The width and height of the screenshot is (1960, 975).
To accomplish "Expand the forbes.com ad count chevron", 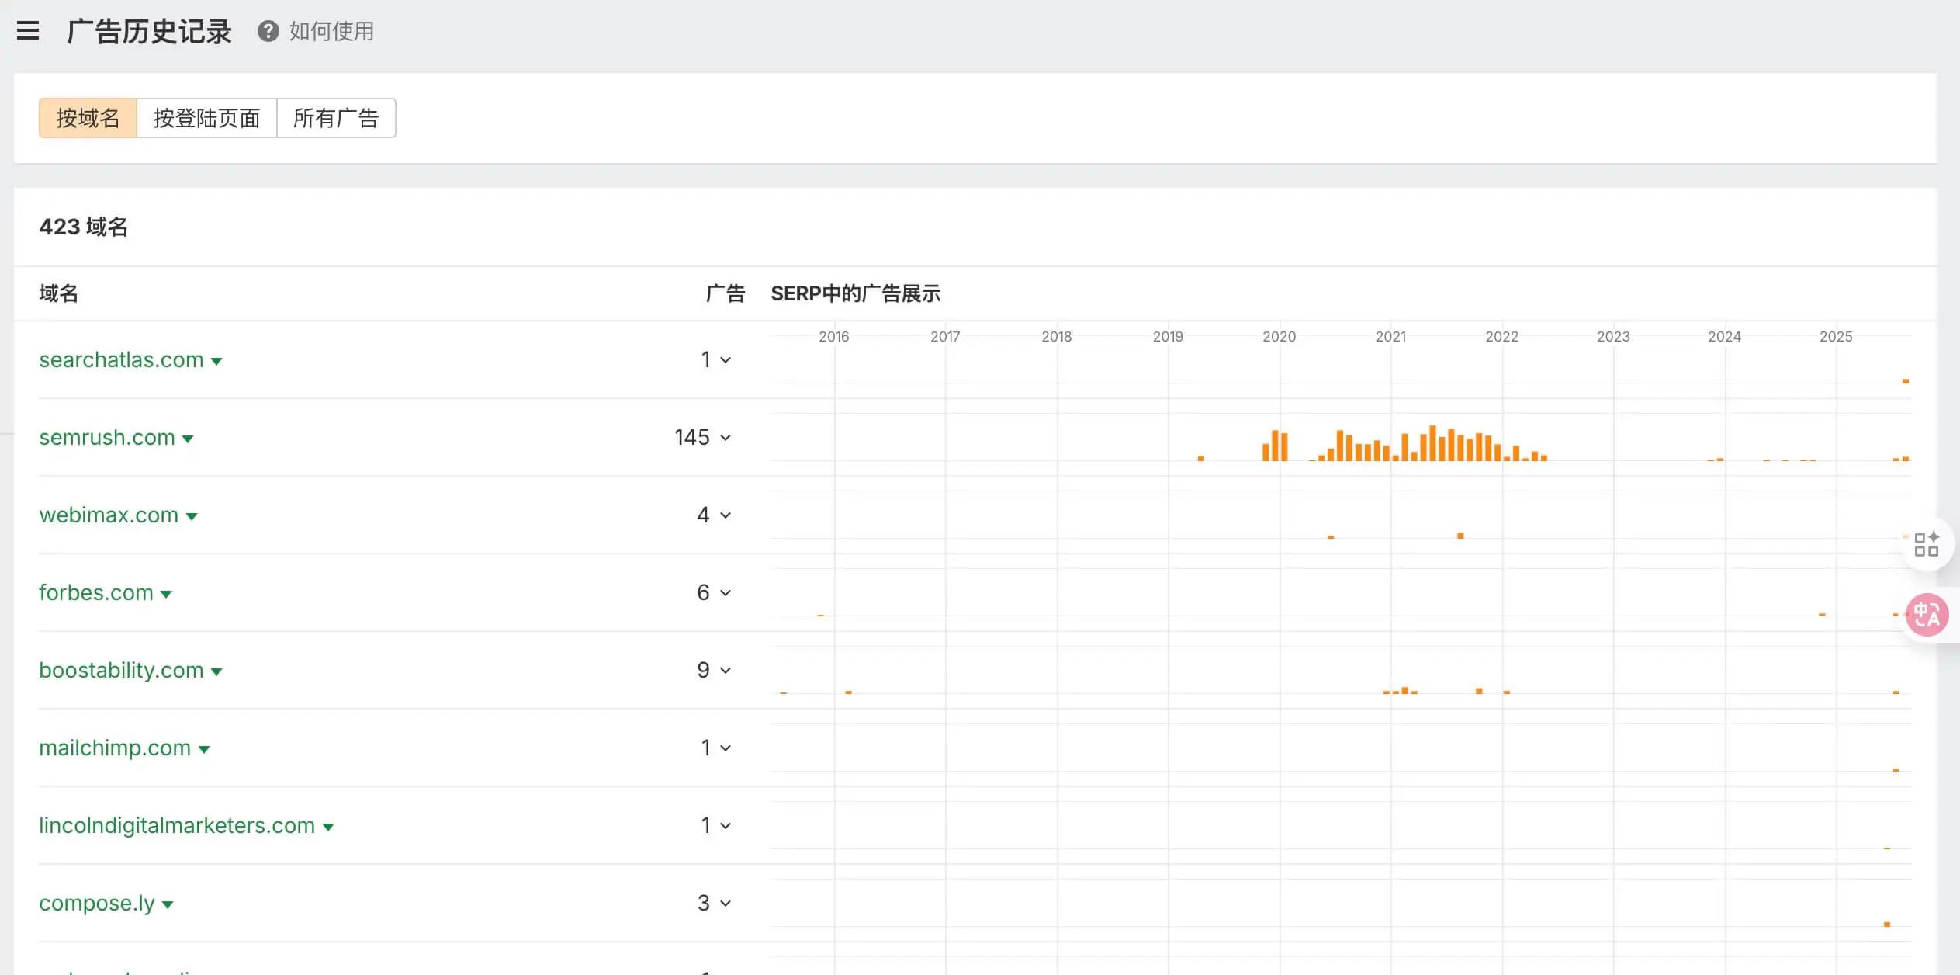I will click(x=726, y=592).
